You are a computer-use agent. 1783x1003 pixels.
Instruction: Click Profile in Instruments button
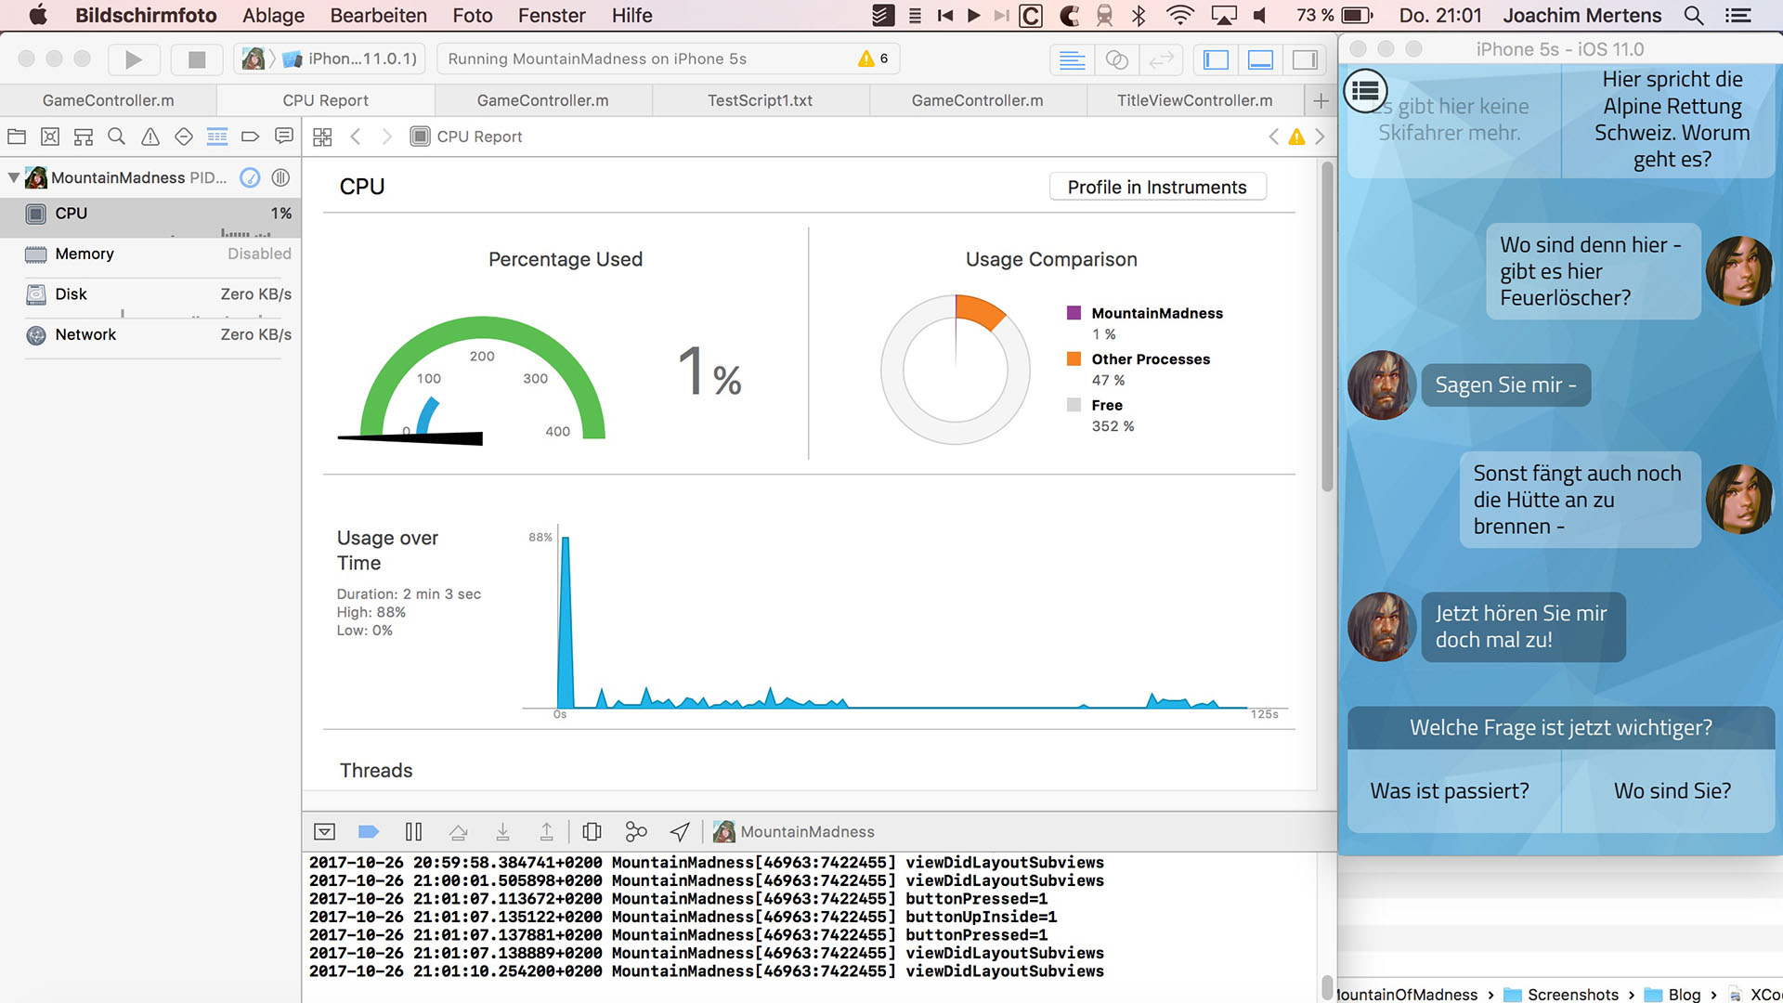tap(1157, 187)
